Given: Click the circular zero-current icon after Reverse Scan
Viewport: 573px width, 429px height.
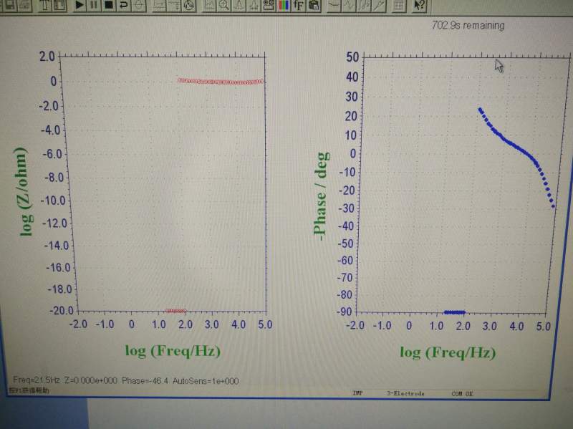Looking at the screenshot, I should click(x=139, y=5).
